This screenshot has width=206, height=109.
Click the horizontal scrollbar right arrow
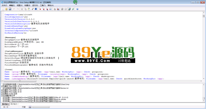201,81
